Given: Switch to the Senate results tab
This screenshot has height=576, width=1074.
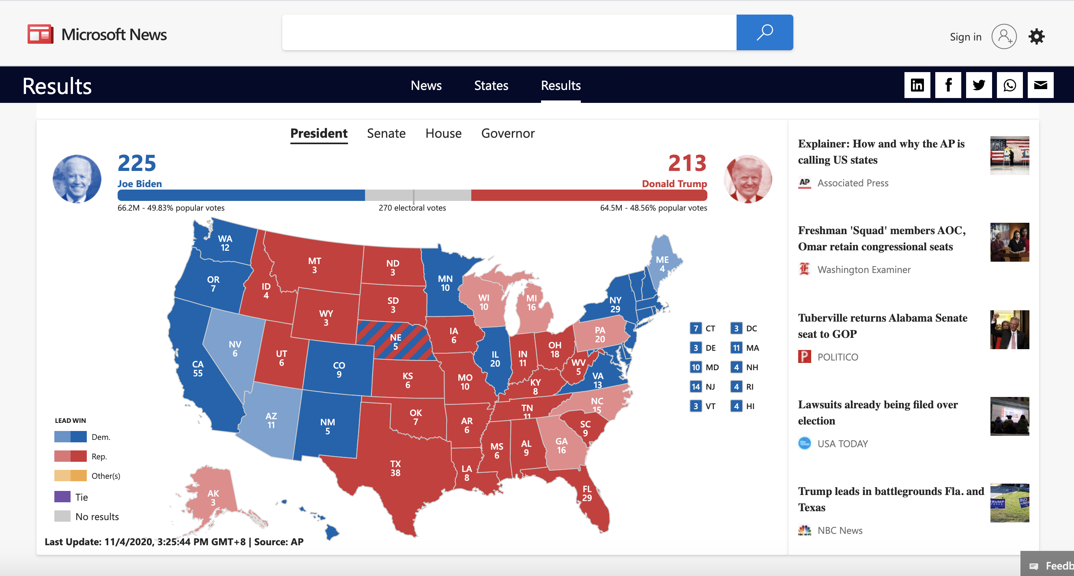Looking at the screenshot, I should (386, 133).
